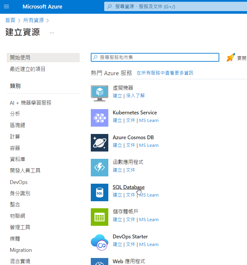247x265 pixels.
Task: Click the Virtual Machine (虛擬機器) icon
Action: [x=100, y=93]
